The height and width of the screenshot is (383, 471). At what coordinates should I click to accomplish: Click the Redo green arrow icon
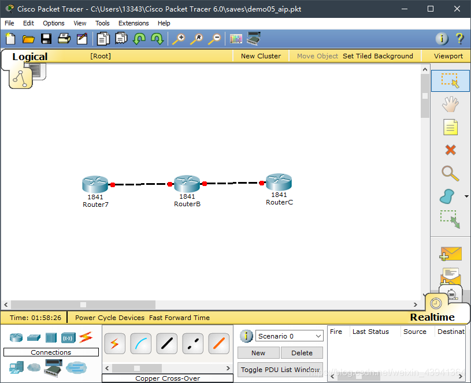coord(157,39)
